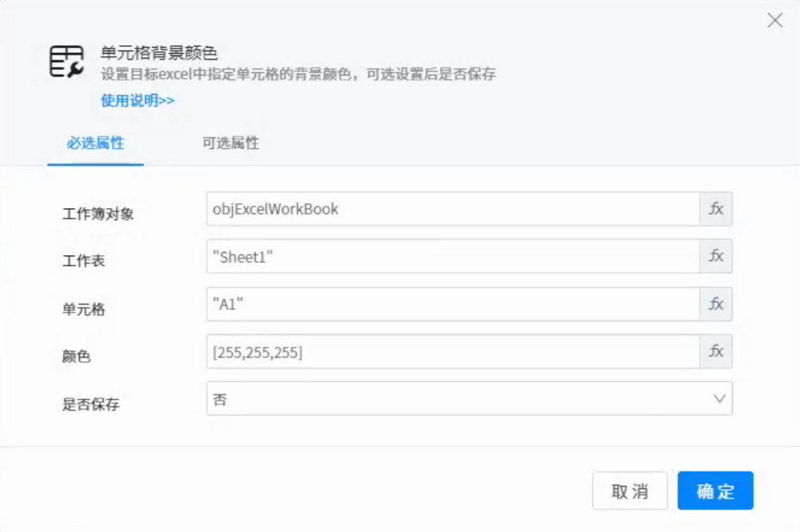Open expression editor for 工作表 field
This screenshot has width=800, height=532.
(x=716, y=257)
